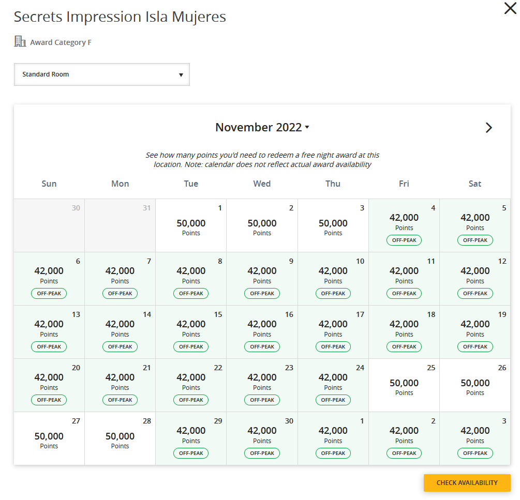The height and width of the screenshot is (500, 520).
Task: Pick Sunday November 20 date
Action: pos(49,385)
